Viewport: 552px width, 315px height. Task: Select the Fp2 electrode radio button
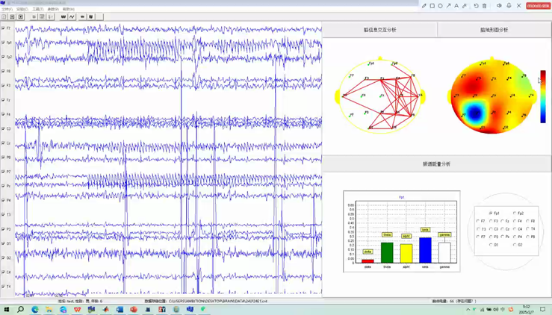point(515,213)
